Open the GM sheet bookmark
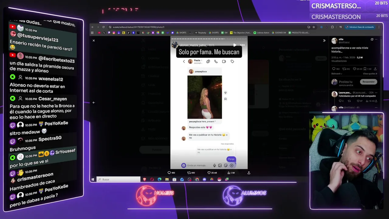The image size is (389, 219). pyautogui.click(x=224, y=33)
